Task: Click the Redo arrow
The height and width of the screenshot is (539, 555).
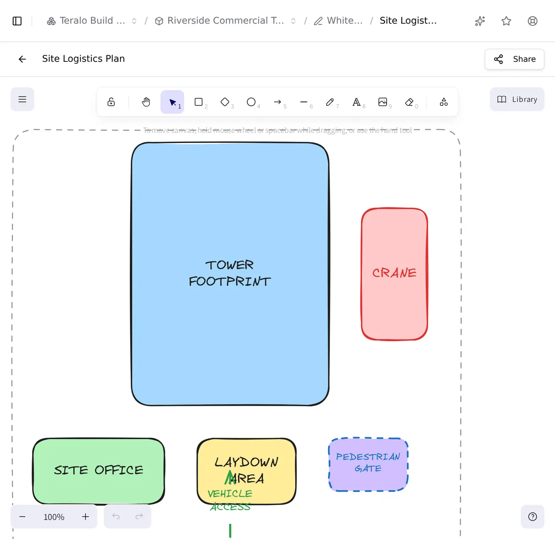Action: pos(139,516)
